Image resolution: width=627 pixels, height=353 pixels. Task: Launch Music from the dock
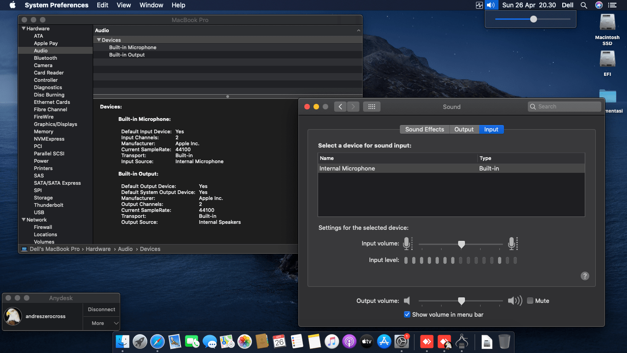332,342
